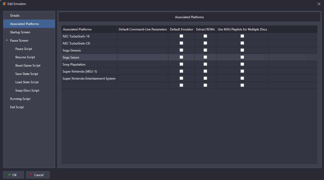Viewport: 324px width, 180px height.
Task: Tick Extract ROMs for Sega Saturn
Action: 205,57
